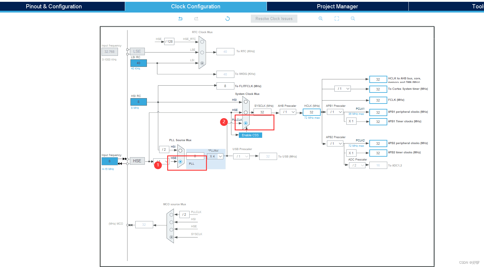Viewport: 484px width, 267px height.
Task: Redo the clock configuration change
Action: [x=196, y=18]
